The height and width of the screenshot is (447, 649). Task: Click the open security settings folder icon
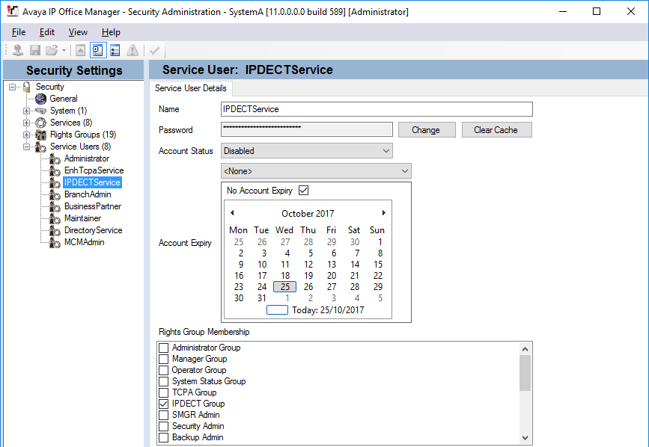tap(52, 50)
